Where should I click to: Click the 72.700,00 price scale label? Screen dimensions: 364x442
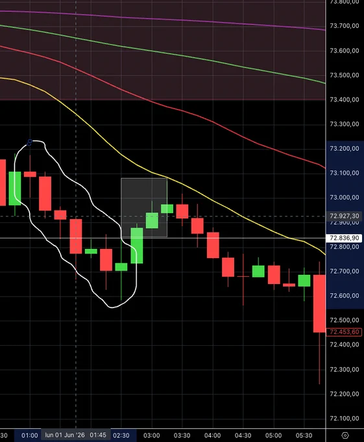(x=345, y=271)
